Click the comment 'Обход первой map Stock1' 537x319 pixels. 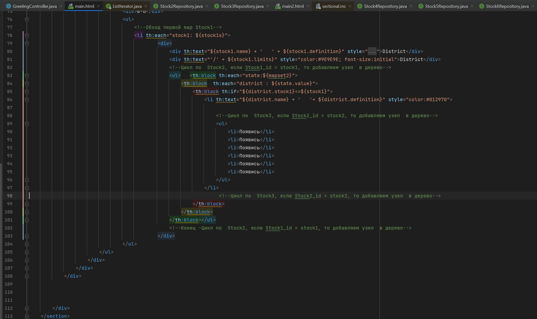178,27
